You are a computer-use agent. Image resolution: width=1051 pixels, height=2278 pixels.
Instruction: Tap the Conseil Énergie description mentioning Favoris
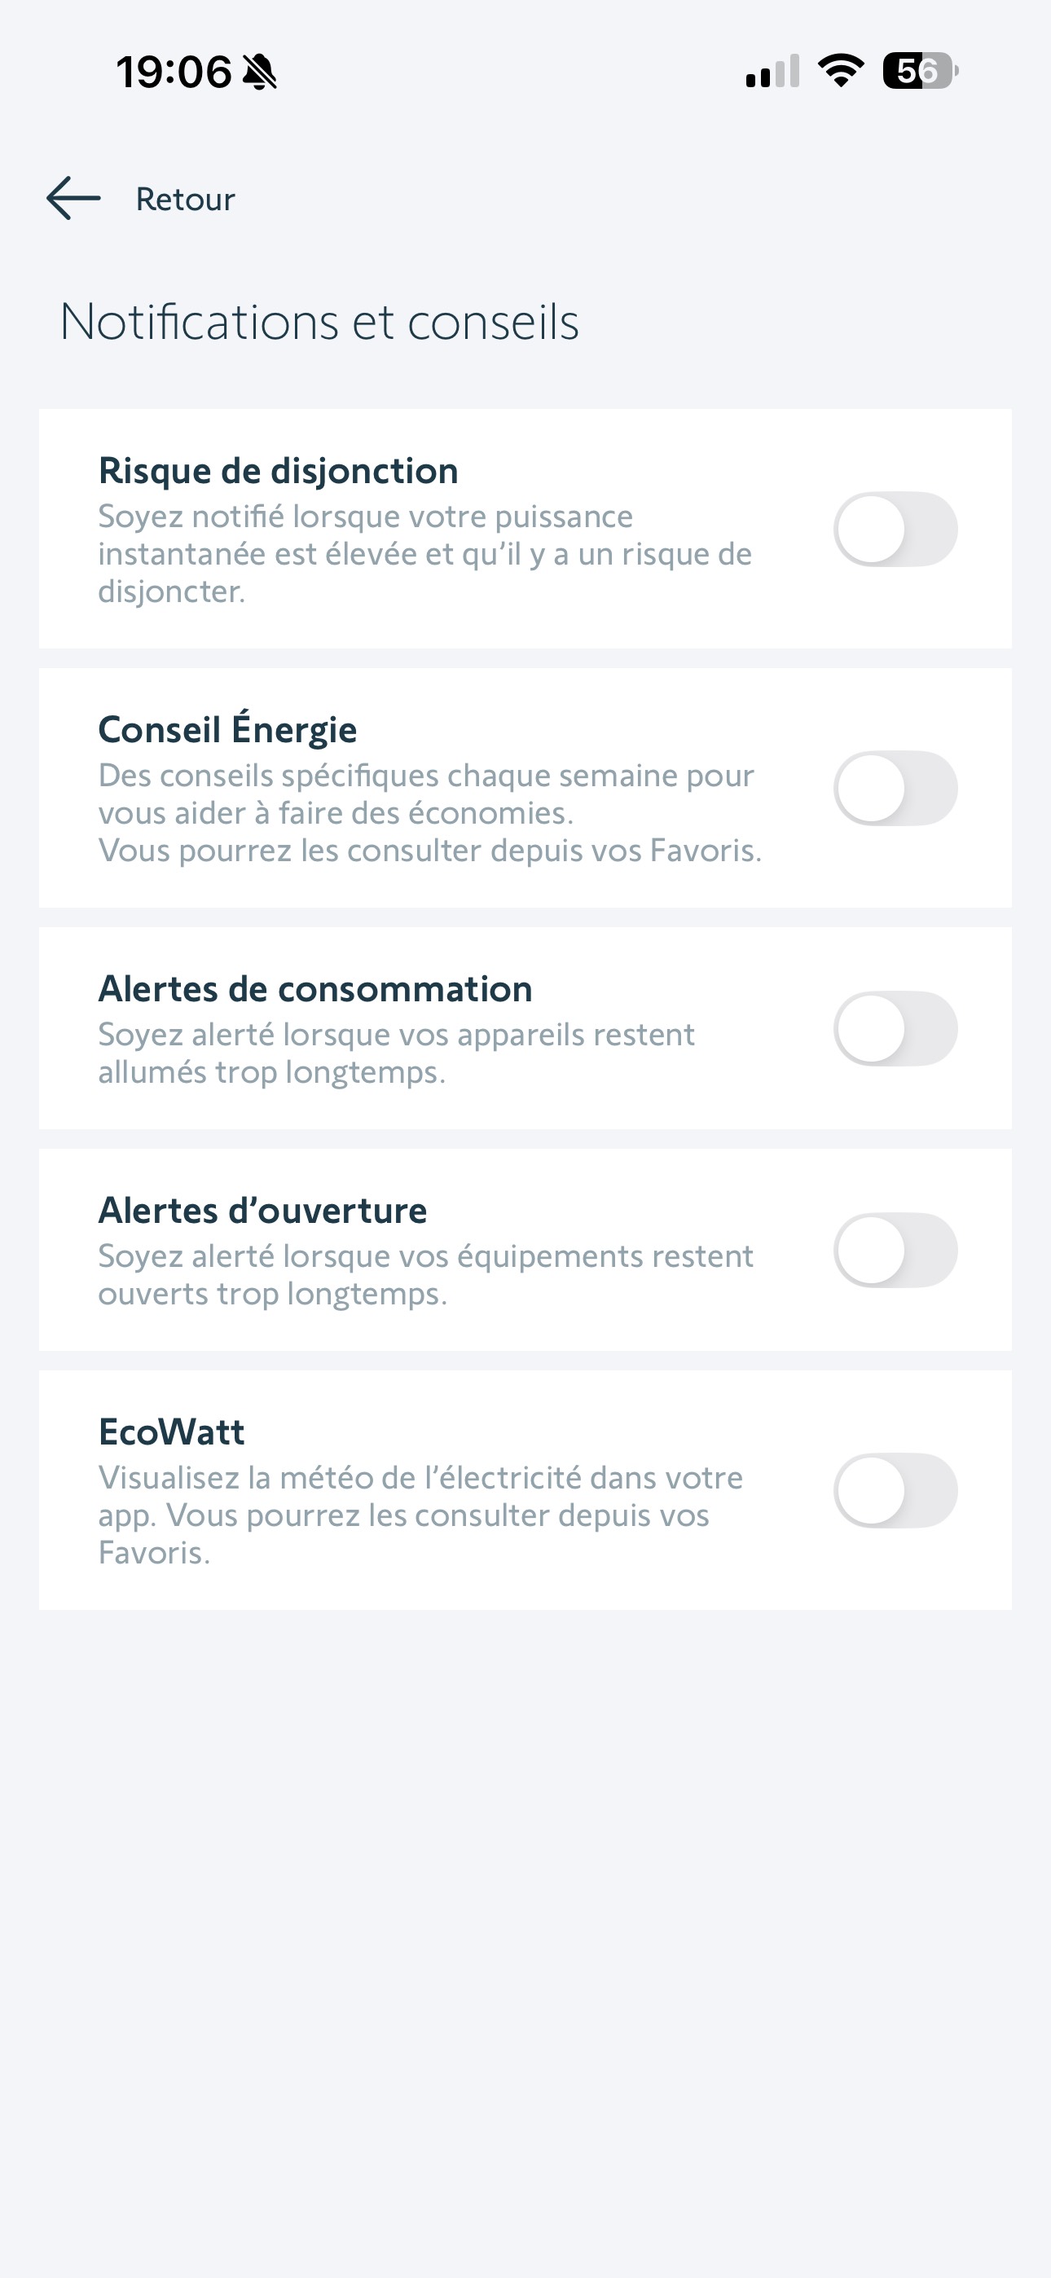click(429, 812)
